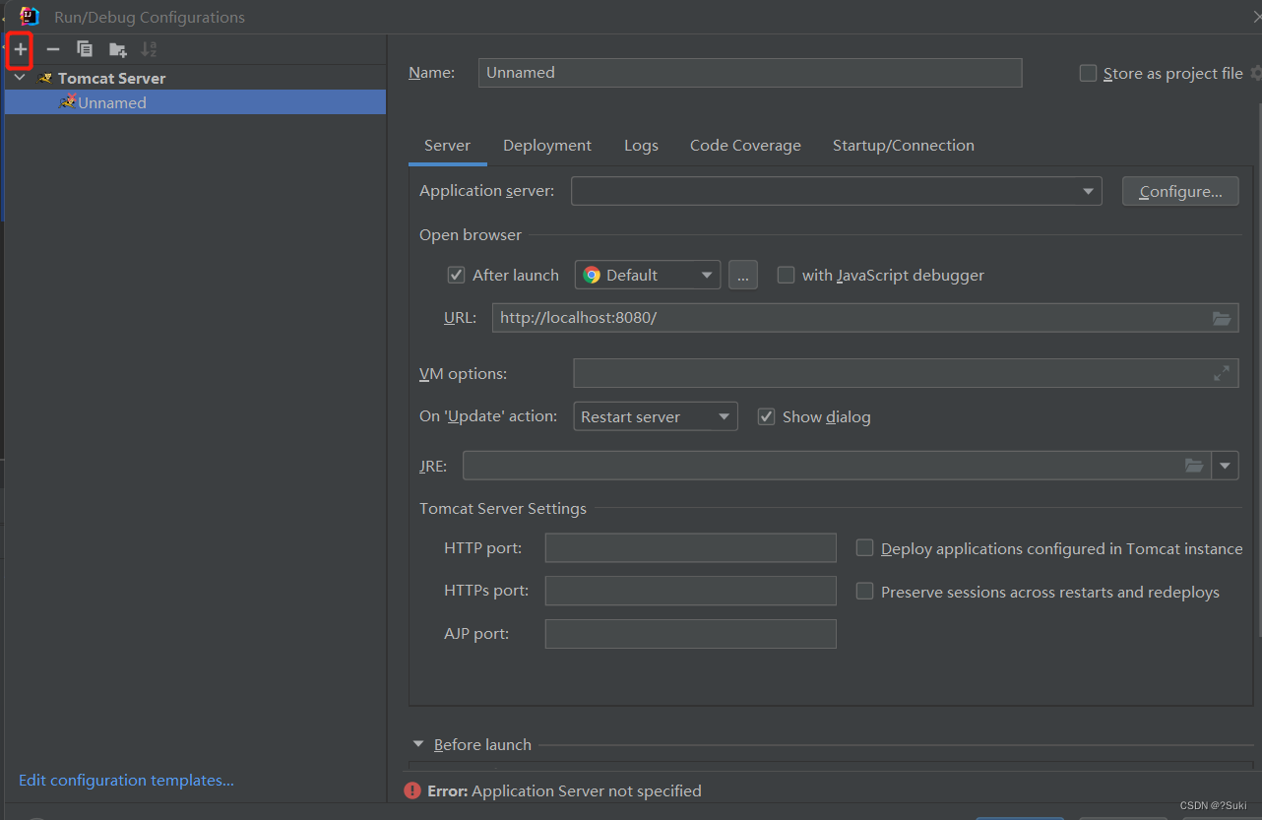Click the Tomcat Server Settings heading
The height and width of the screenshot is (820, 1262).
[503, 508]
